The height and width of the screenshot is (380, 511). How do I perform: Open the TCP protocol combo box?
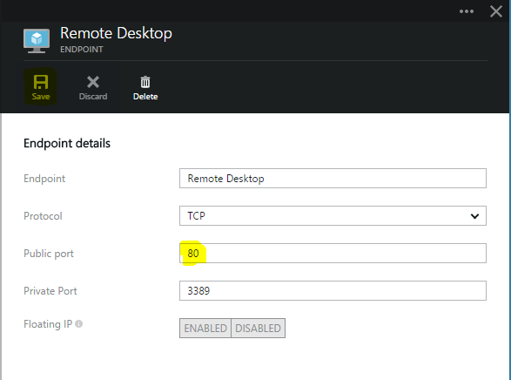[x=333, y=215]
